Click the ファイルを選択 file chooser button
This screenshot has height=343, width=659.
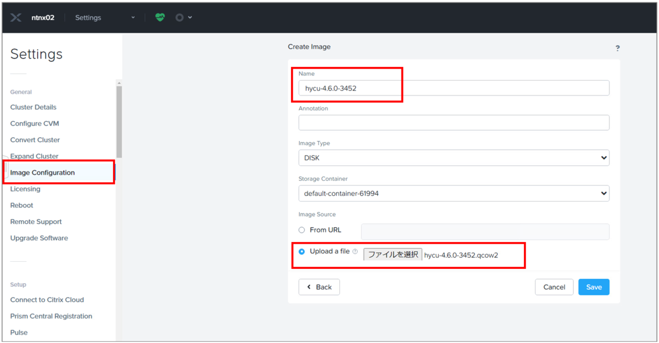click(x=393, y=255)
